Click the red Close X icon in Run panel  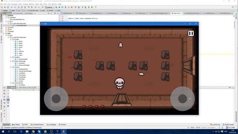click(x=4, y=114)
